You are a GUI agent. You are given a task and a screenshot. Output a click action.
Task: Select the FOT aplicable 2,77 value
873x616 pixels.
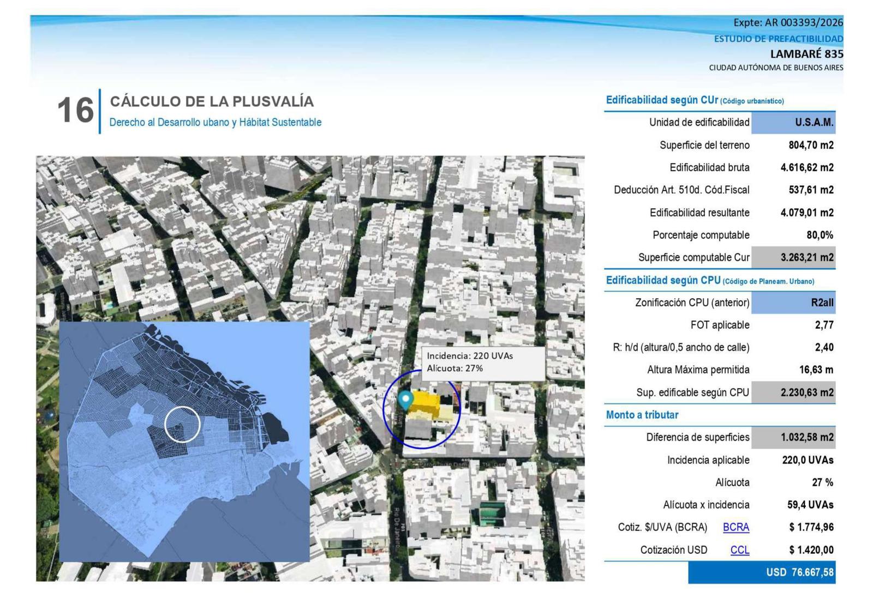point(824,325)
